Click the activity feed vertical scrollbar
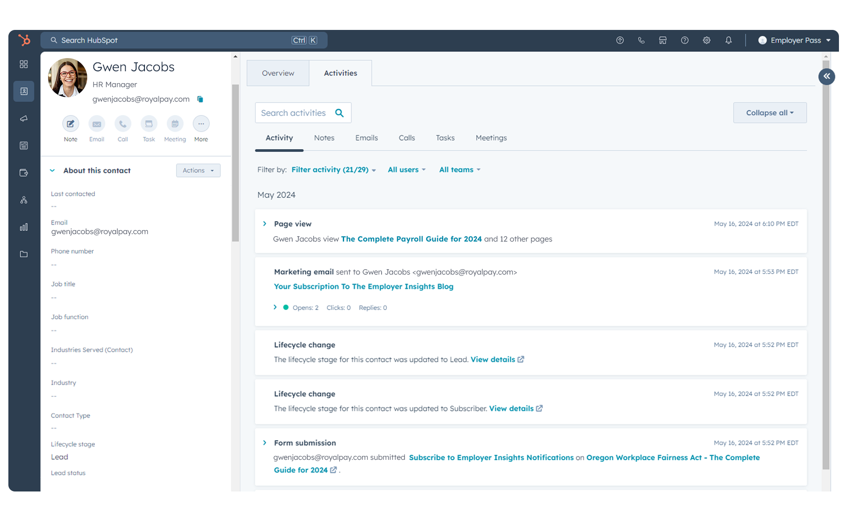 point(826,264)
